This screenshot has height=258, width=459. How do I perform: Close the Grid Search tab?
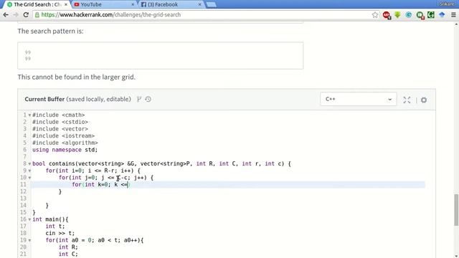click(65, 5)
